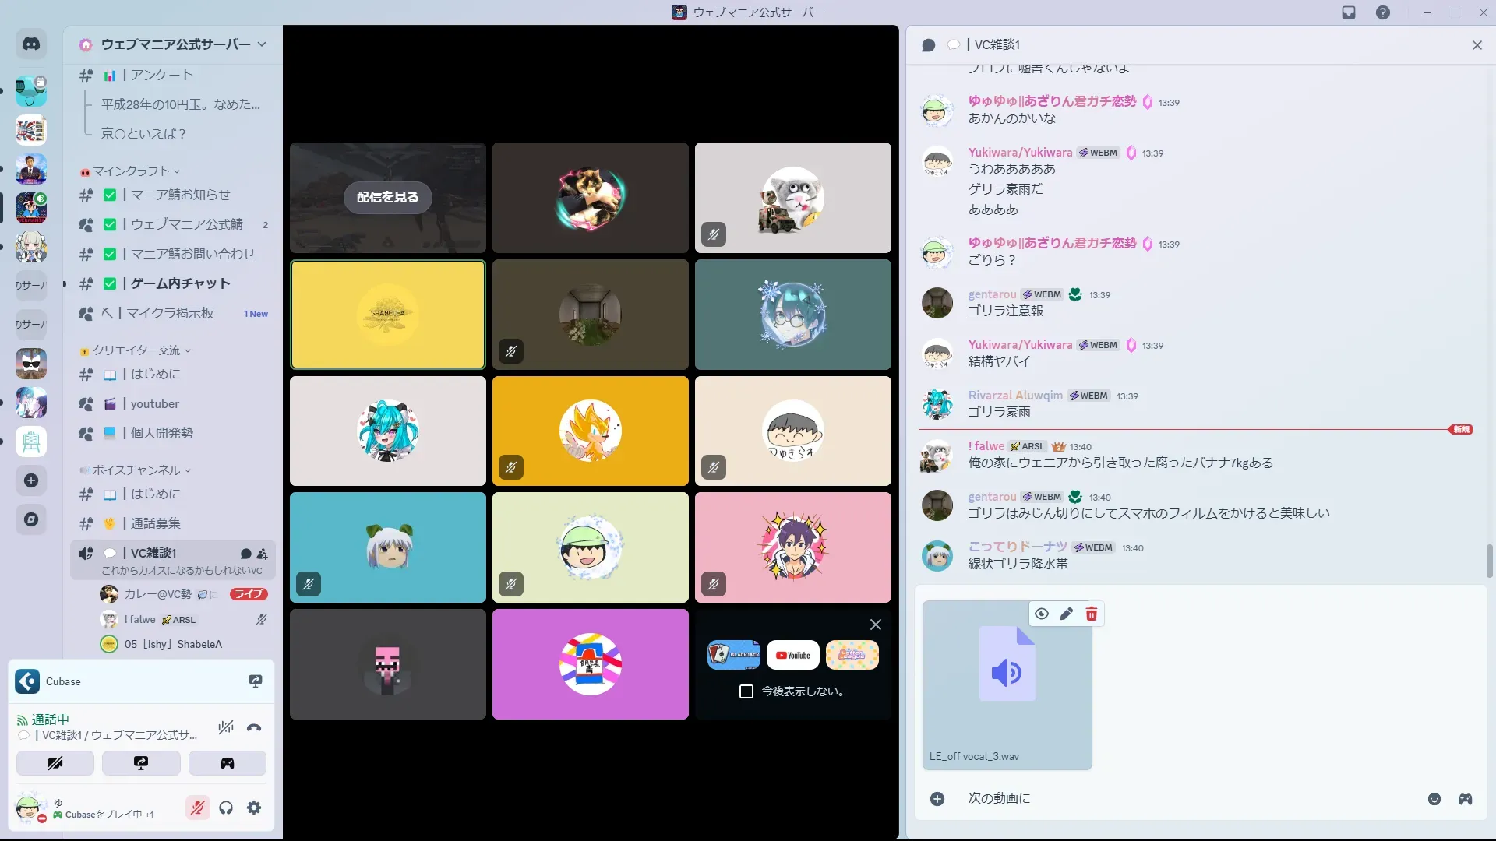Viewport: 1496px width, 841px height.
Task: Check the 今後表示しない checkbox
Action: pos(746,691)
